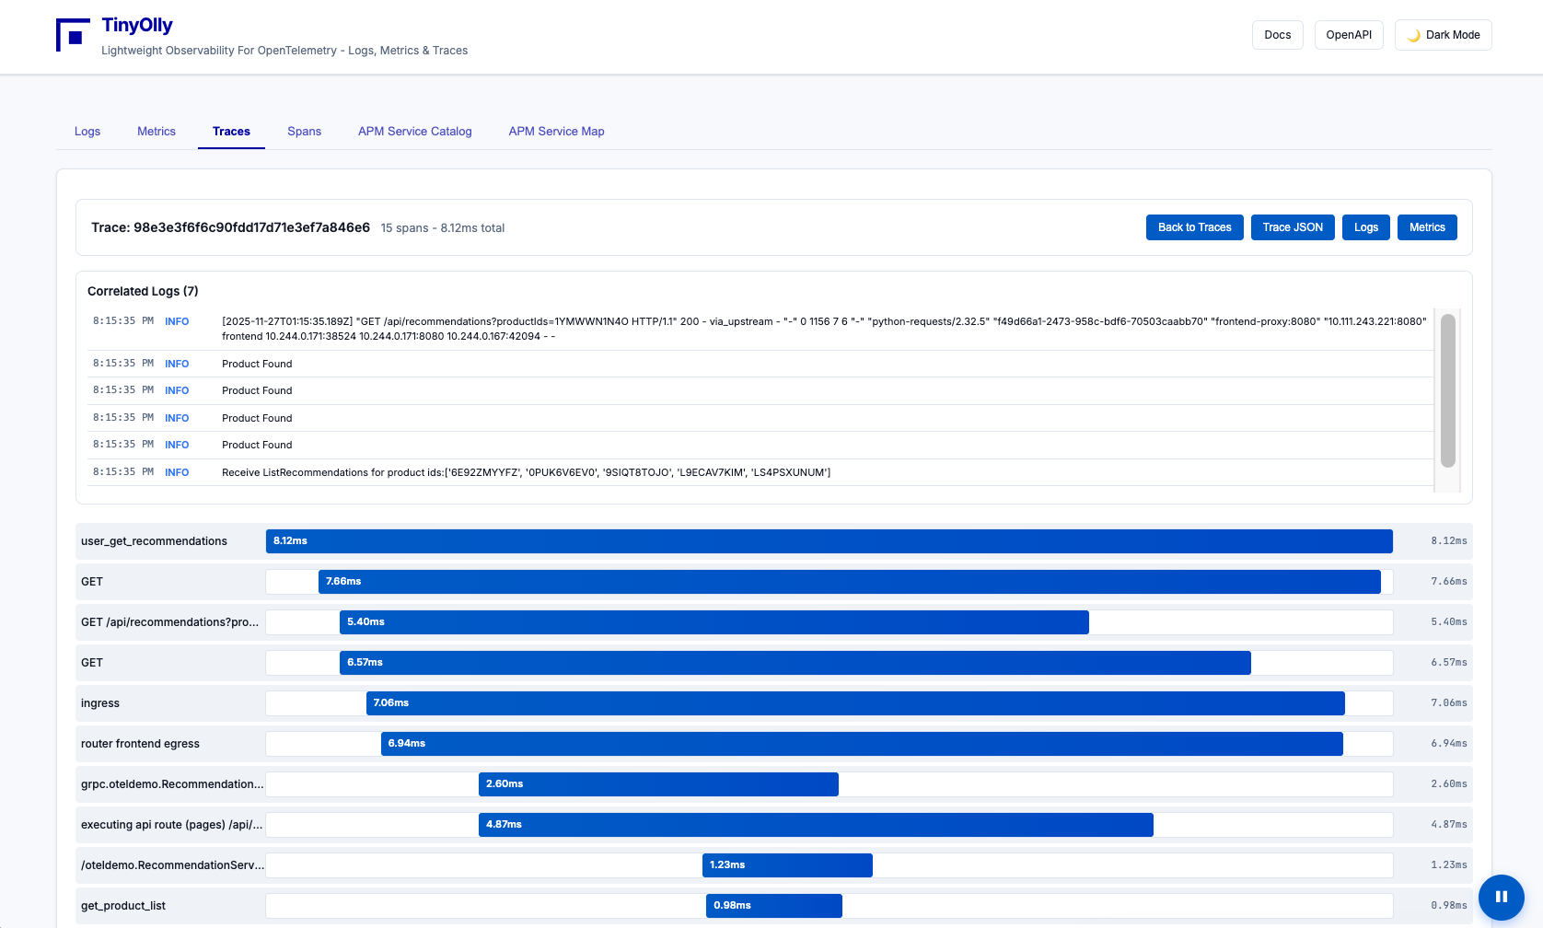Click the Back to Traces button
1543x928 pixels.
(1194, 227)
